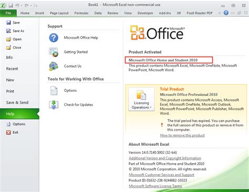Open the Formulas ribbon tab
The width and height of the screenshot is (249, 192).
pyautogui.click(x=81, y=13)
